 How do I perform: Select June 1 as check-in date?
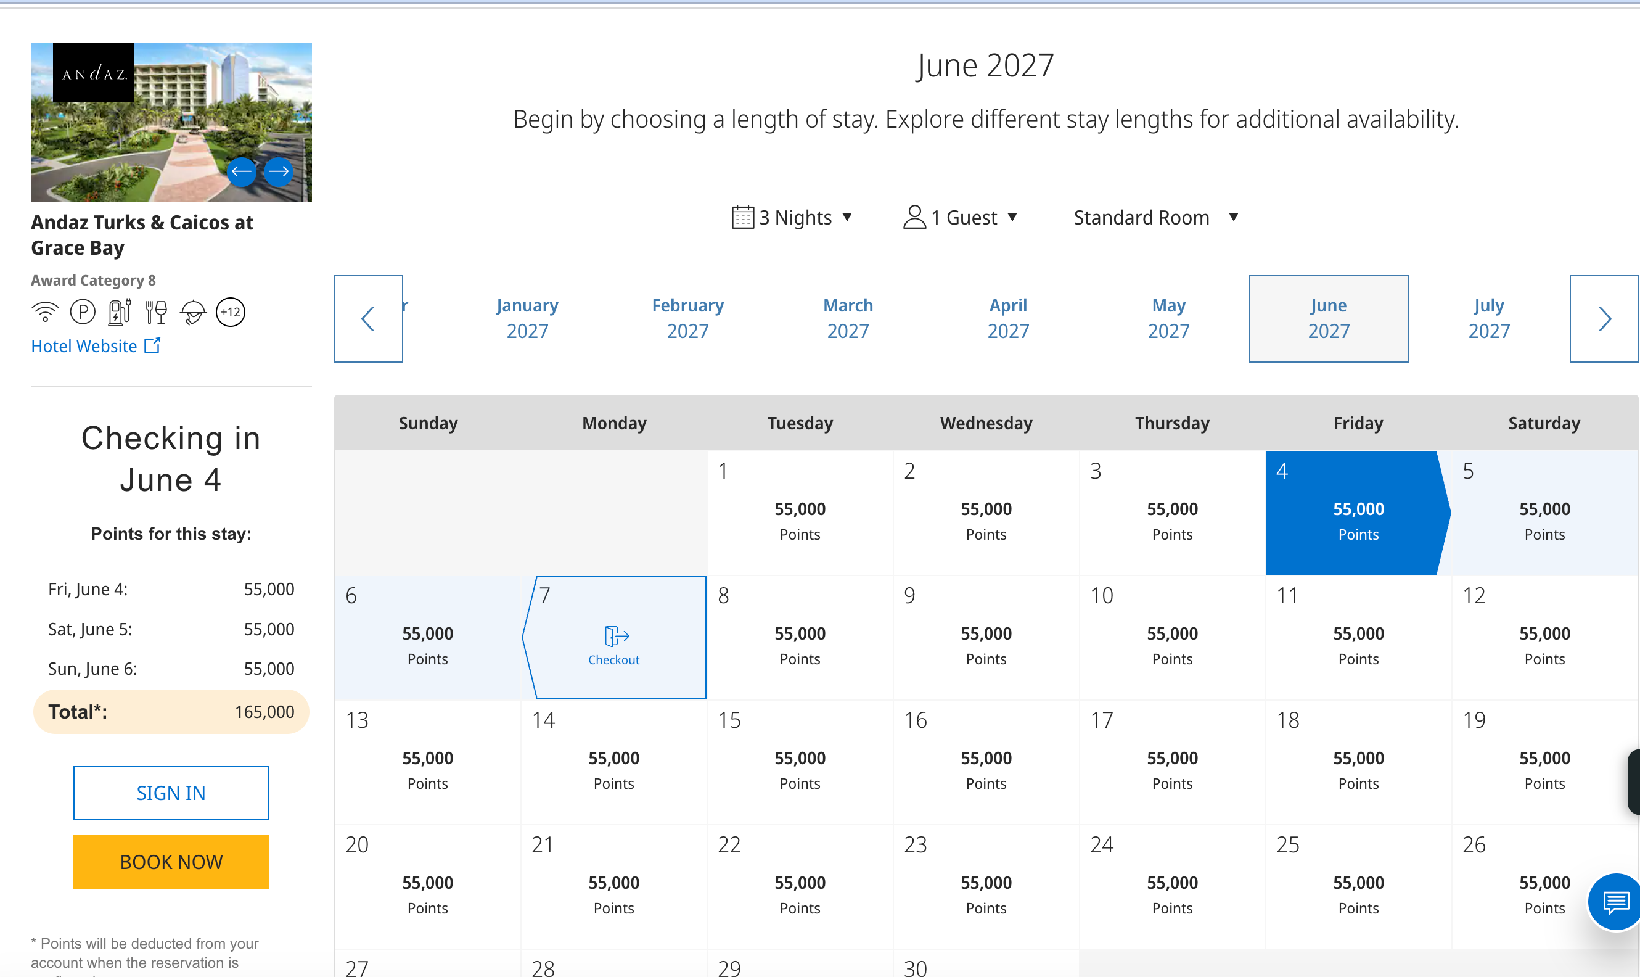(800, 513)
